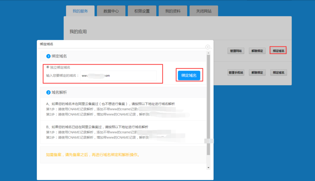Screen dimensions: 315x181
Task: Click the 管理网站 button
Action: 236,51
